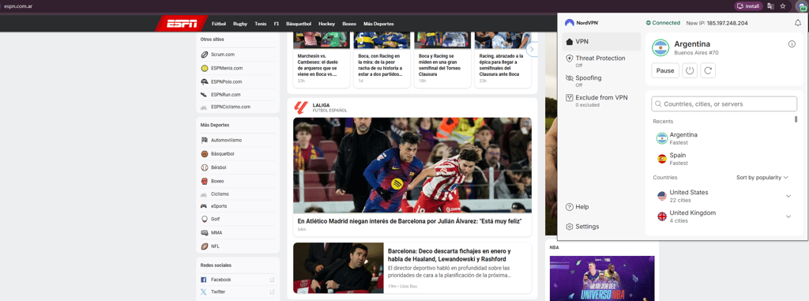Disconnect using the power icon button

pyautogui.click(x=689, y=71)
